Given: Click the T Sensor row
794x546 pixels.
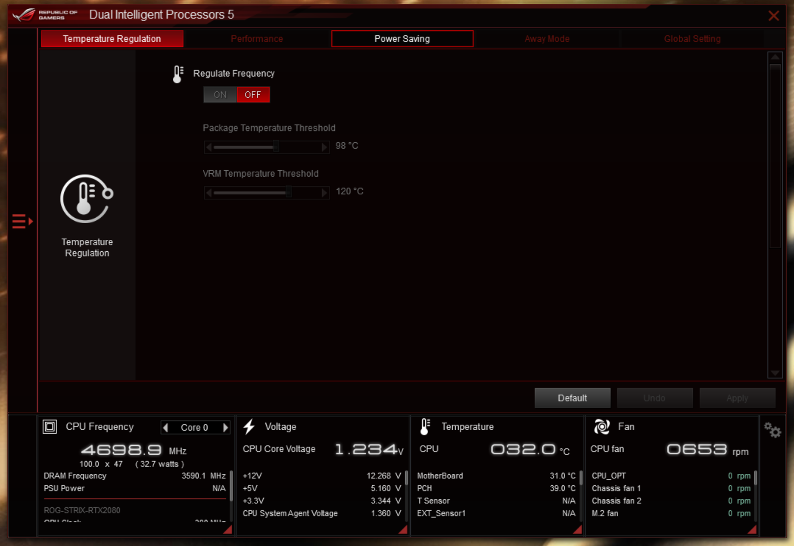Looking at the screenshot, I should coord(496,501).
